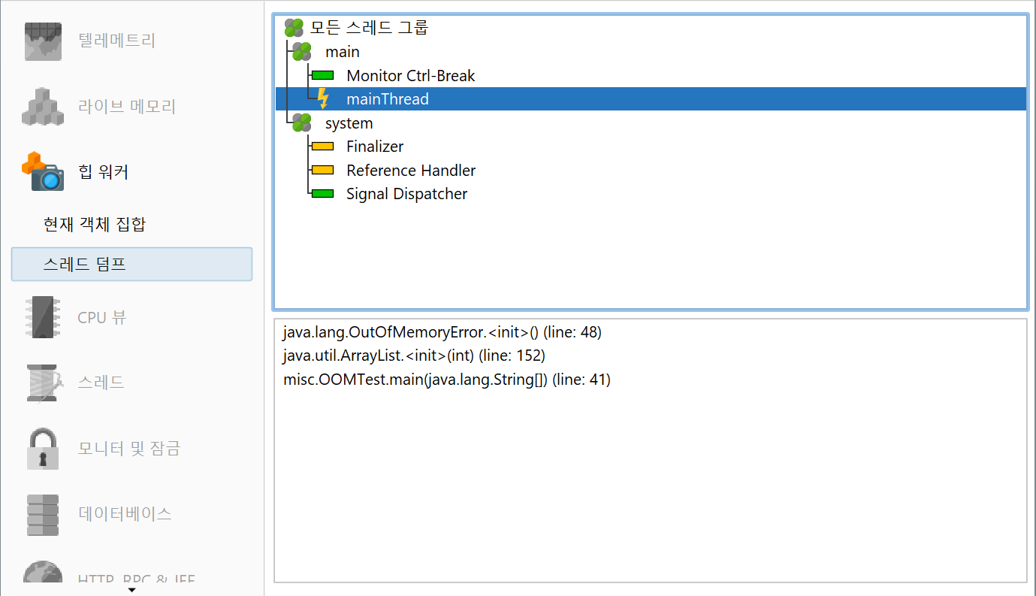Click the OOMTest.main stack frame line
The image size is (1036, 596).
[x=446, y=380]
